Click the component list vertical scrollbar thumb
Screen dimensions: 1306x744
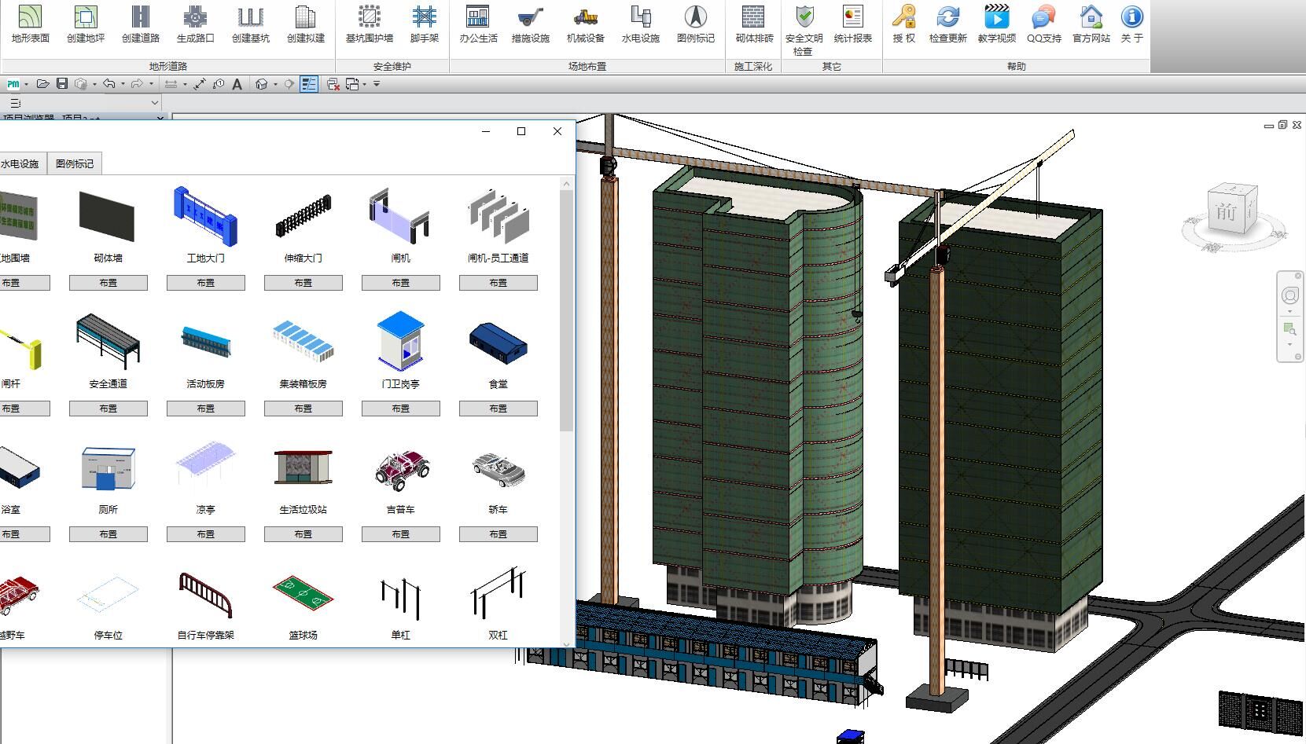coord(566,310)
